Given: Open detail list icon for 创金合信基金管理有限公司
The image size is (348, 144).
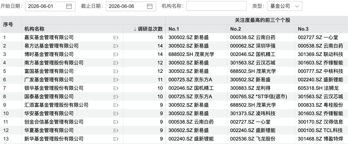Looking at the screenshot, I should pyautogui.click(x=116, y=122).
